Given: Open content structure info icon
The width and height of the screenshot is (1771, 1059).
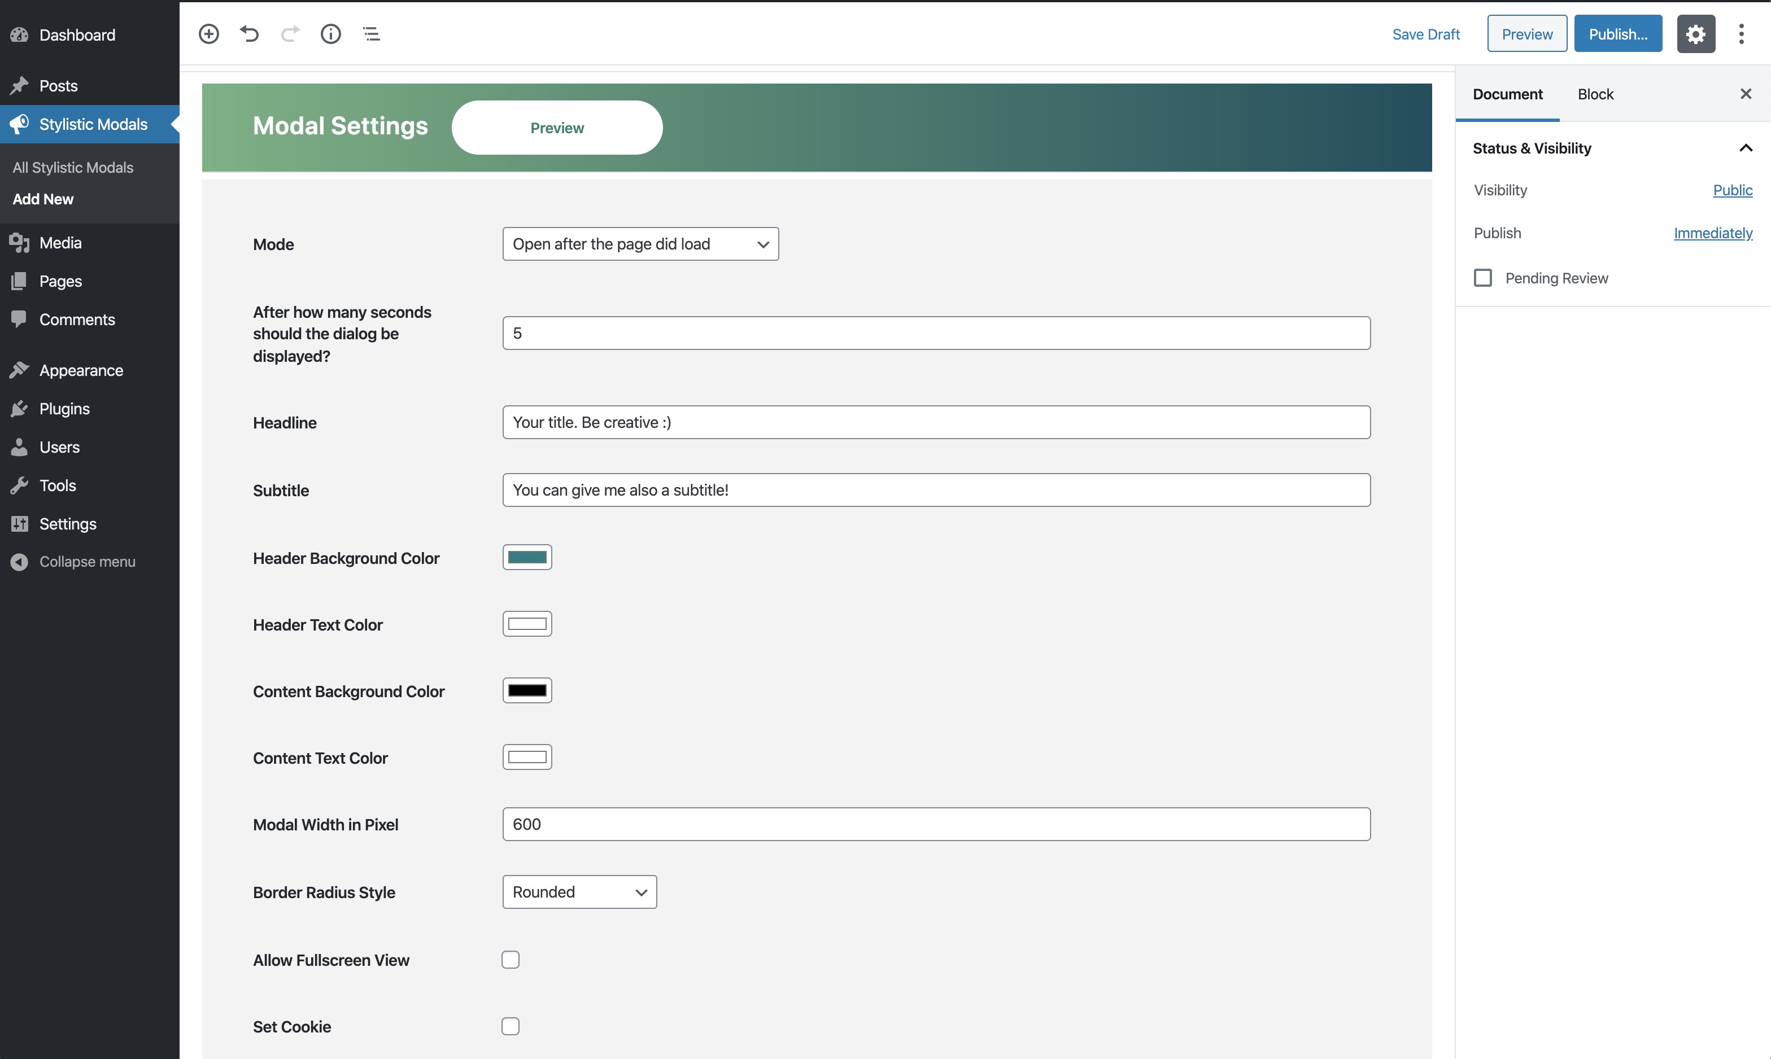Looking at the screenshot, I should pos(330,33).
